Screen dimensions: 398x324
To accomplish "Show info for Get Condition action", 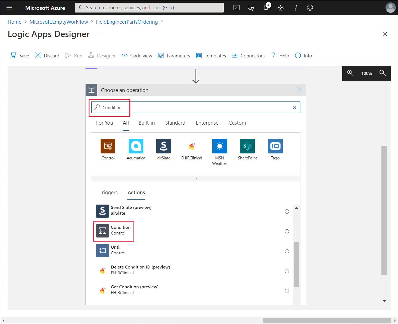I will point(287,291).
